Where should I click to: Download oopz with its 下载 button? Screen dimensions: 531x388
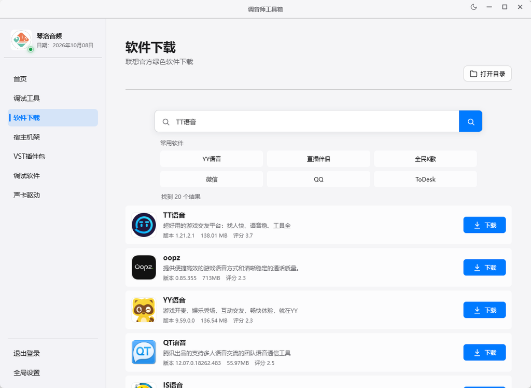click(x=485, y=267)
